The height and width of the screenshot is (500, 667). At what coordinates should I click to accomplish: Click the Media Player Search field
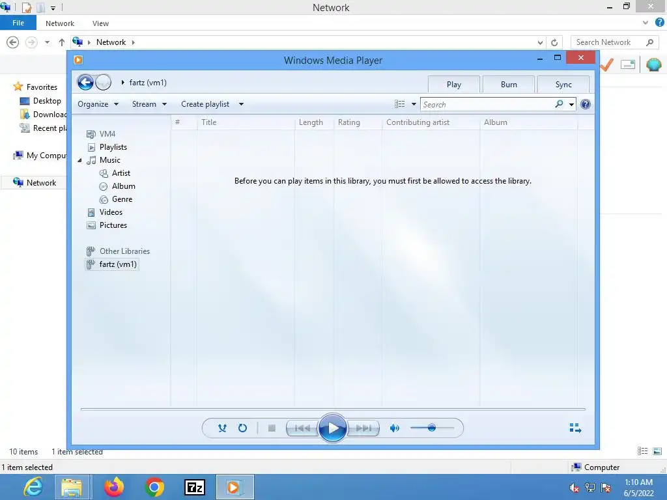[x=487, y=104]
